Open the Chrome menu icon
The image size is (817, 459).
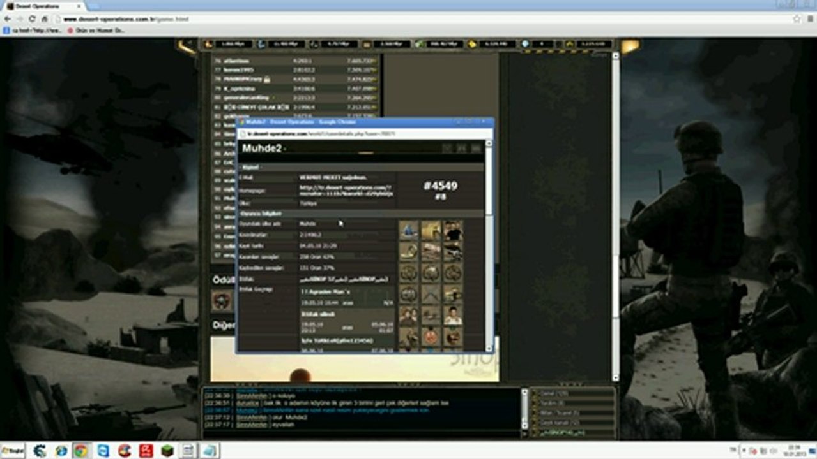(809, 19)
